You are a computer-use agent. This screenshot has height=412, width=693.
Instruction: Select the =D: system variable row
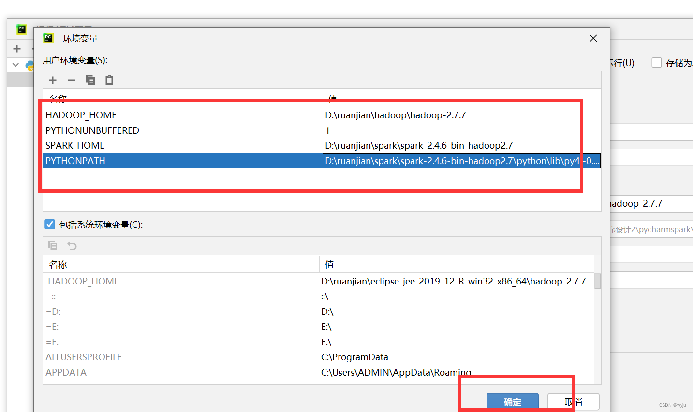click(318, 312)
